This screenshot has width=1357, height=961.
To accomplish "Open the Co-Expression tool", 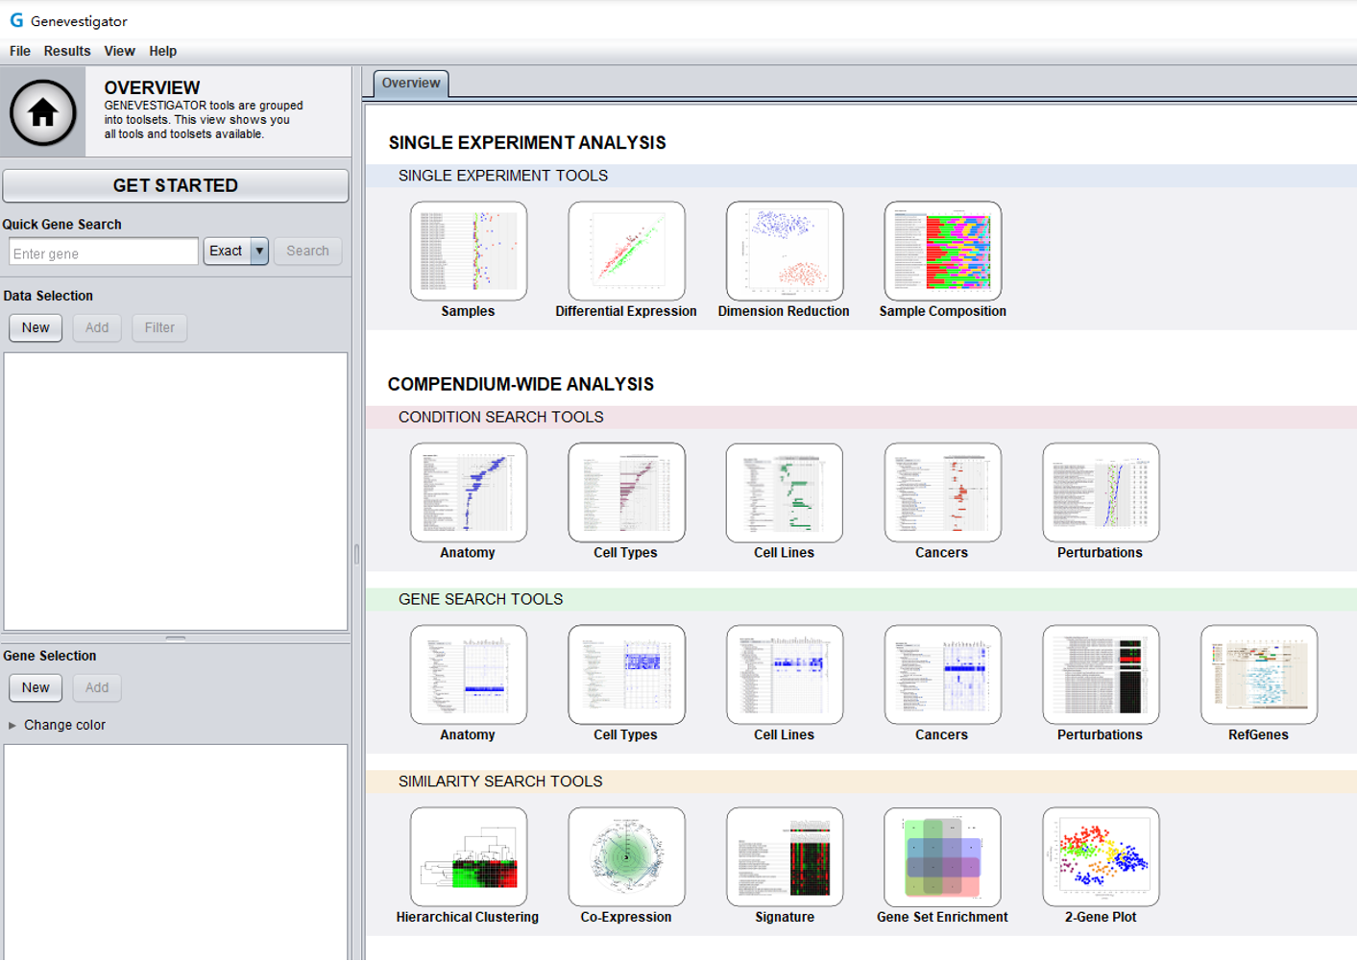I will tap(626, 856).
